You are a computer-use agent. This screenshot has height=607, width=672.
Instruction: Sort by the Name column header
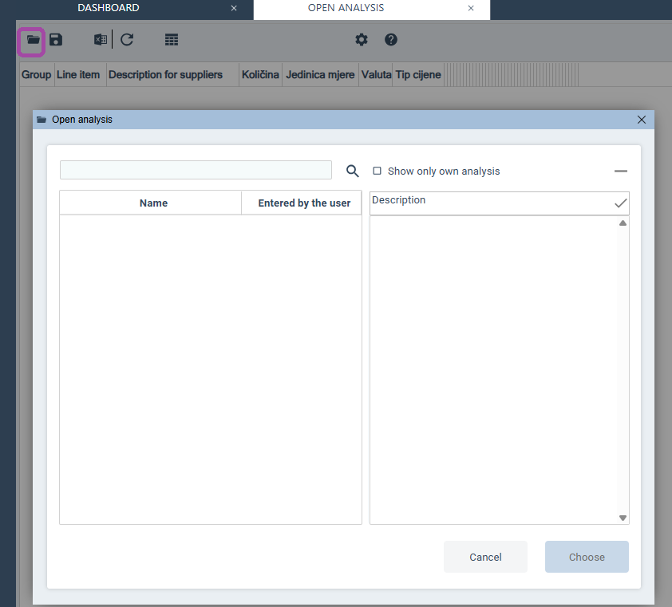pyautogui.click(x=153, y=203)
